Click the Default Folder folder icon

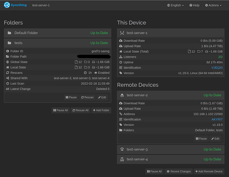9,33
